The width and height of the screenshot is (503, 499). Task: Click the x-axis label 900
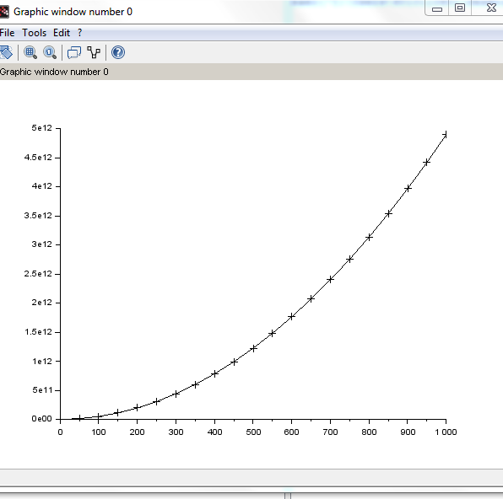(x=408, y=432)
